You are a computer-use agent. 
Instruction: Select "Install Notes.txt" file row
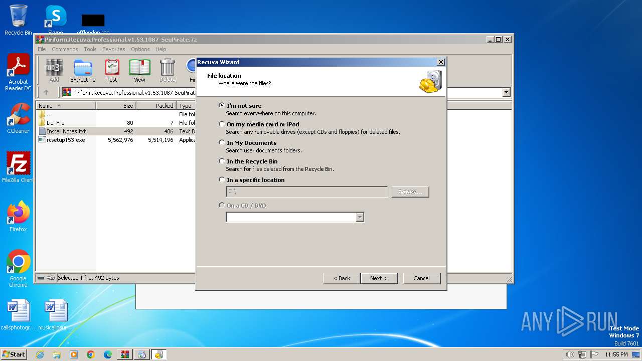(116, 131)
